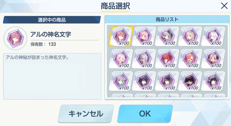
Task: Confirm selection with the OK button
Action: pyautogui.click(x=145, y=114)
